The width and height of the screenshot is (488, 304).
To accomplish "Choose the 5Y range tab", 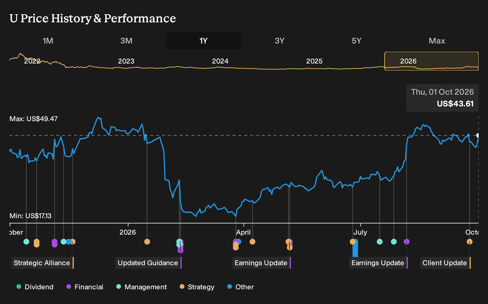I will tap(356, 41).
